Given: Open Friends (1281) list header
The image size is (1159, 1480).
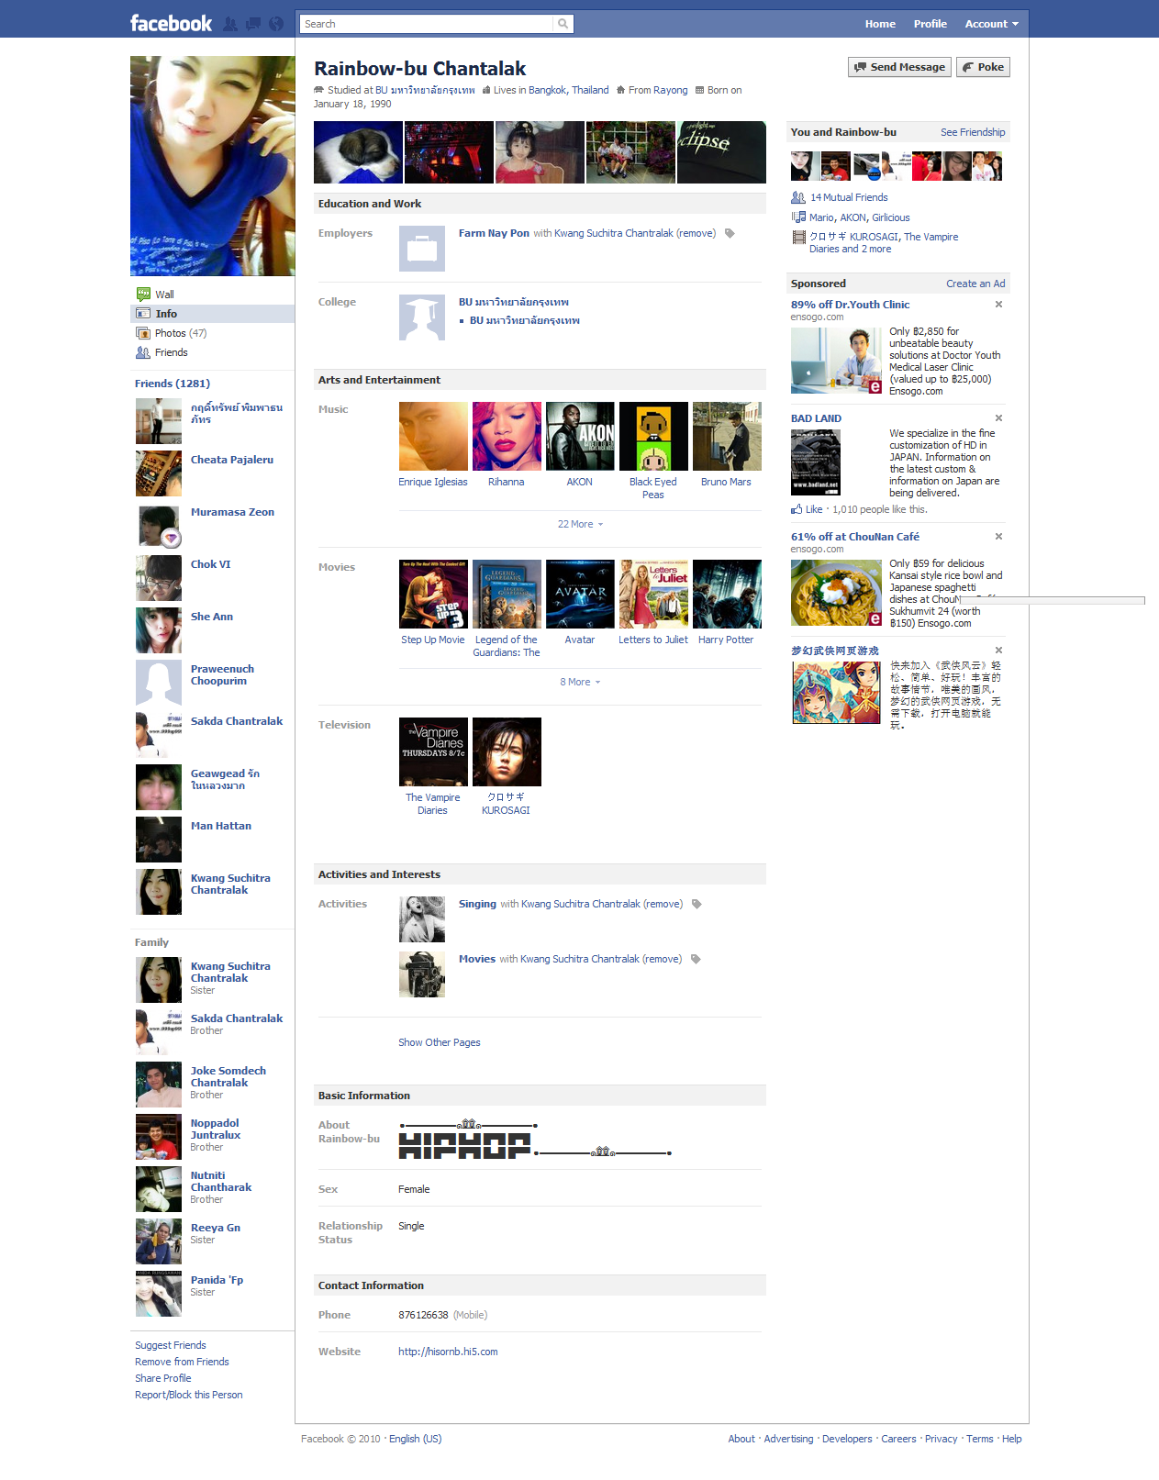Looking at the screenshot, I should [x=173, y=384].
